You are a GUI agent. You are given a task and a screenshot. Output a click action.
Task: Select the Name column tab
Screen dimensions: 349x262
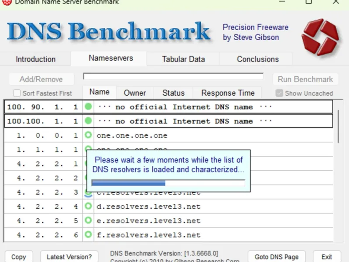[99, 92]
